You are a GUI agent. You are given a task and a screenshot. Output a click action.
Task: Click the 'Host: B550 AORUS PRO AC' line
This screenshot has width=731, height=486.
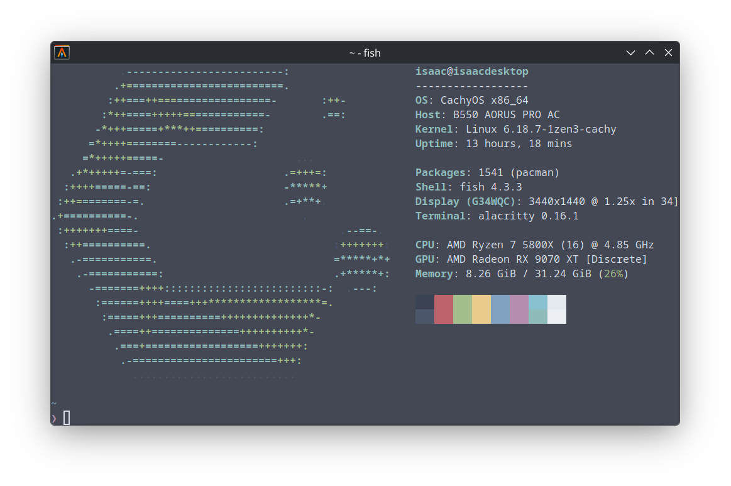click(488, 114)
